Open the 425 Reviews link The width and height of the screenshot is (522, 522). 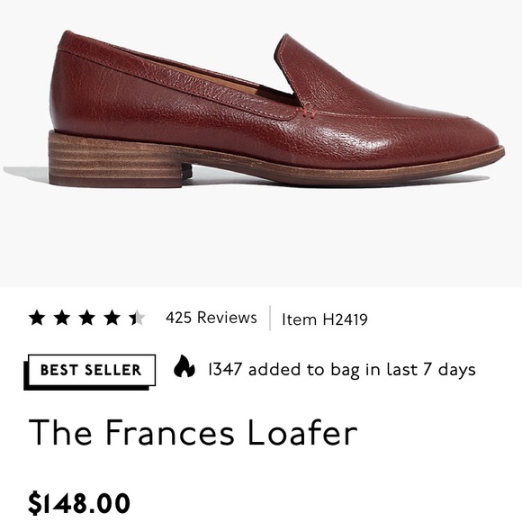click(211, 318)
